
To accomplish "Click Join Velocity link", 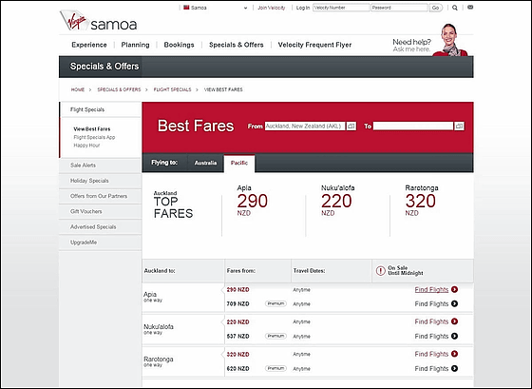I will point(271,8).
